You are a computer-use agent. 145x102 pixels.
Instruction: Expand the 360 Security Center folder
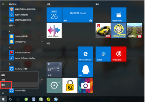point(26,42)
